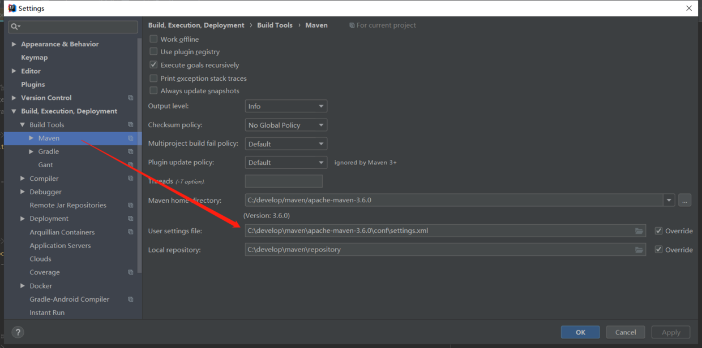Screen dimensions: 702x348
Task: Click project-level icon beside Deployment
Action: coord(131,219)
